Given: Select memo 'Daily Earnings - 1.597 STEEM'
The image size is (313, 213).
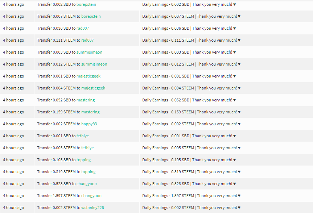Looking at the screenshot, I should [x=168, y=196].
